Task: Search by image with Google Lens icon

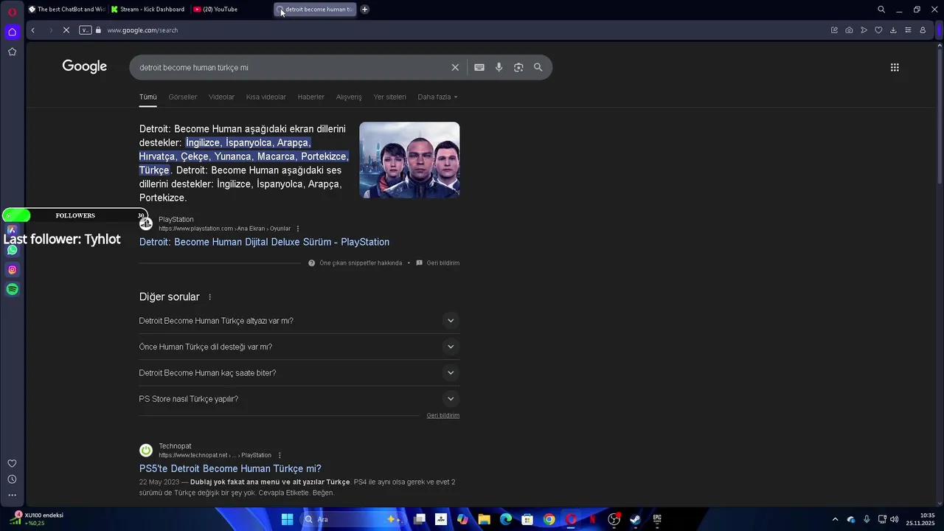Action: [x=518, y=67]
